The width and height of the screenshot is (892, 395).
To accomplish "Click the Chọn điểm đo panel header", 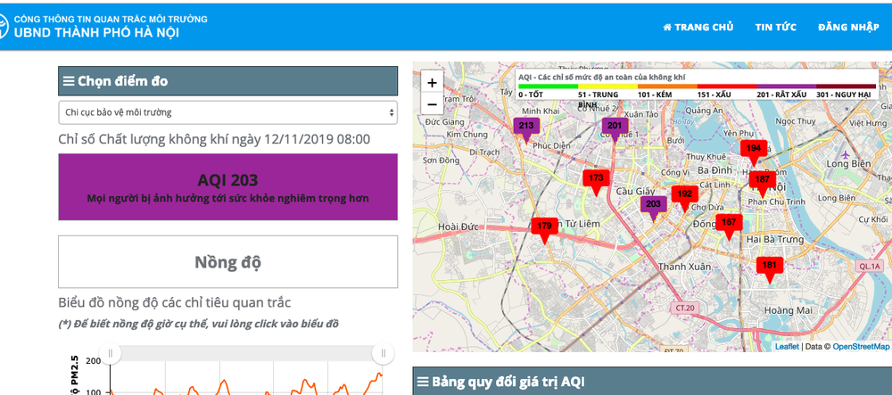I will tap(227, 81).
